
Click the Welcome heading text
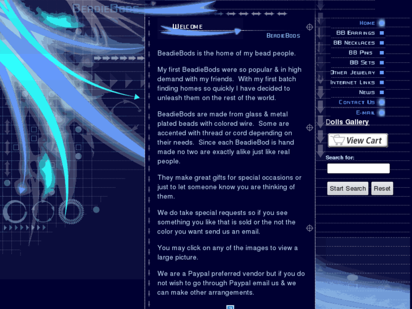(188, 27)
